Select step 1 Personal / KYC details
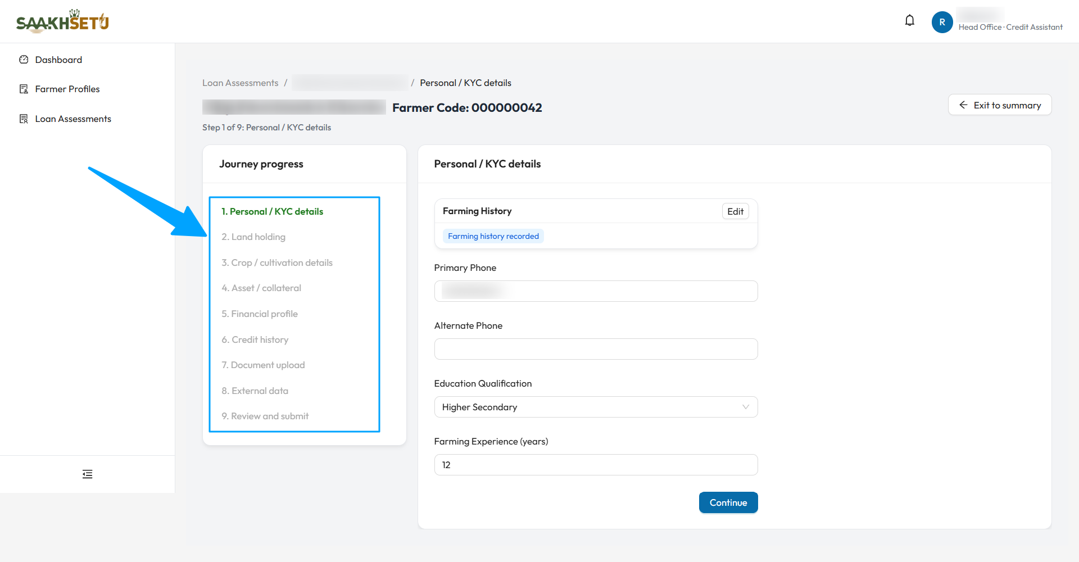1079x562 pixels. click(x=272, y=211)
